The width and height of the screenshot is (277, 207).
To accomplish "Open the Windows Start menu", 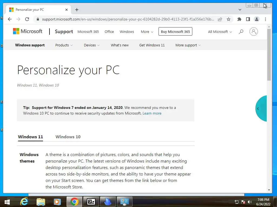I will 7,202.
